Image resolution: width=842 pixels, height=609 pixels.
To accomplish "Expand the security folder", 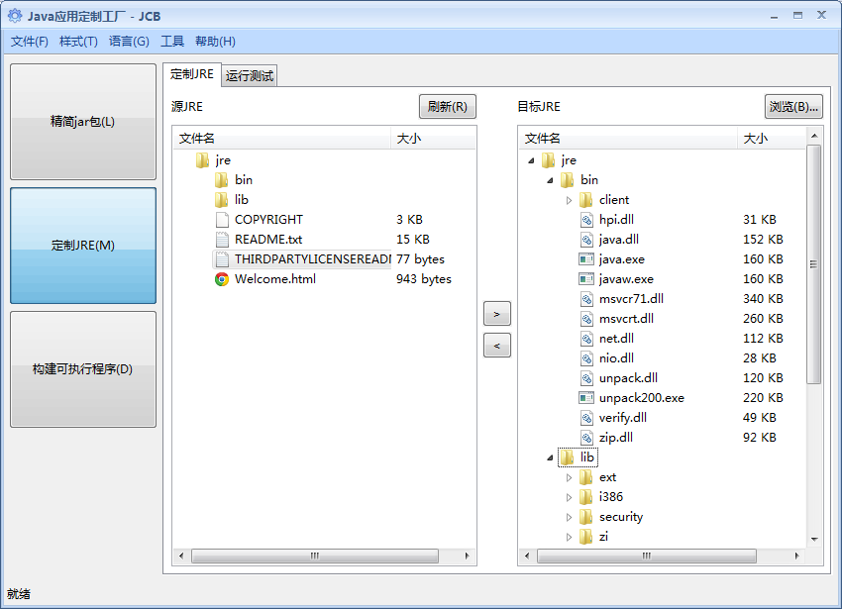I will 569,517.
